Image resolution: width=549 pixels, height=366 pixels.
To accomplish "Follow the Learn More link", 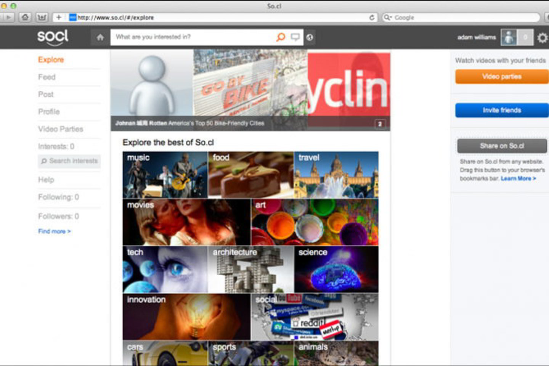I will click(518, 178).
